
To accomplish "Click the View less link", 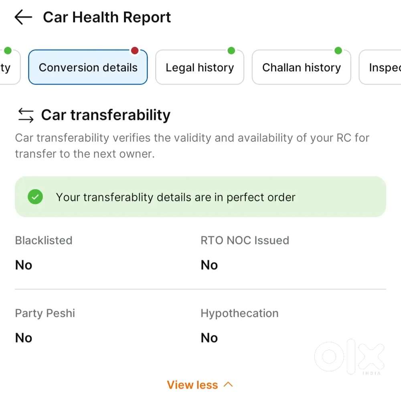I will pyautogui.click(x=192, y=385).
